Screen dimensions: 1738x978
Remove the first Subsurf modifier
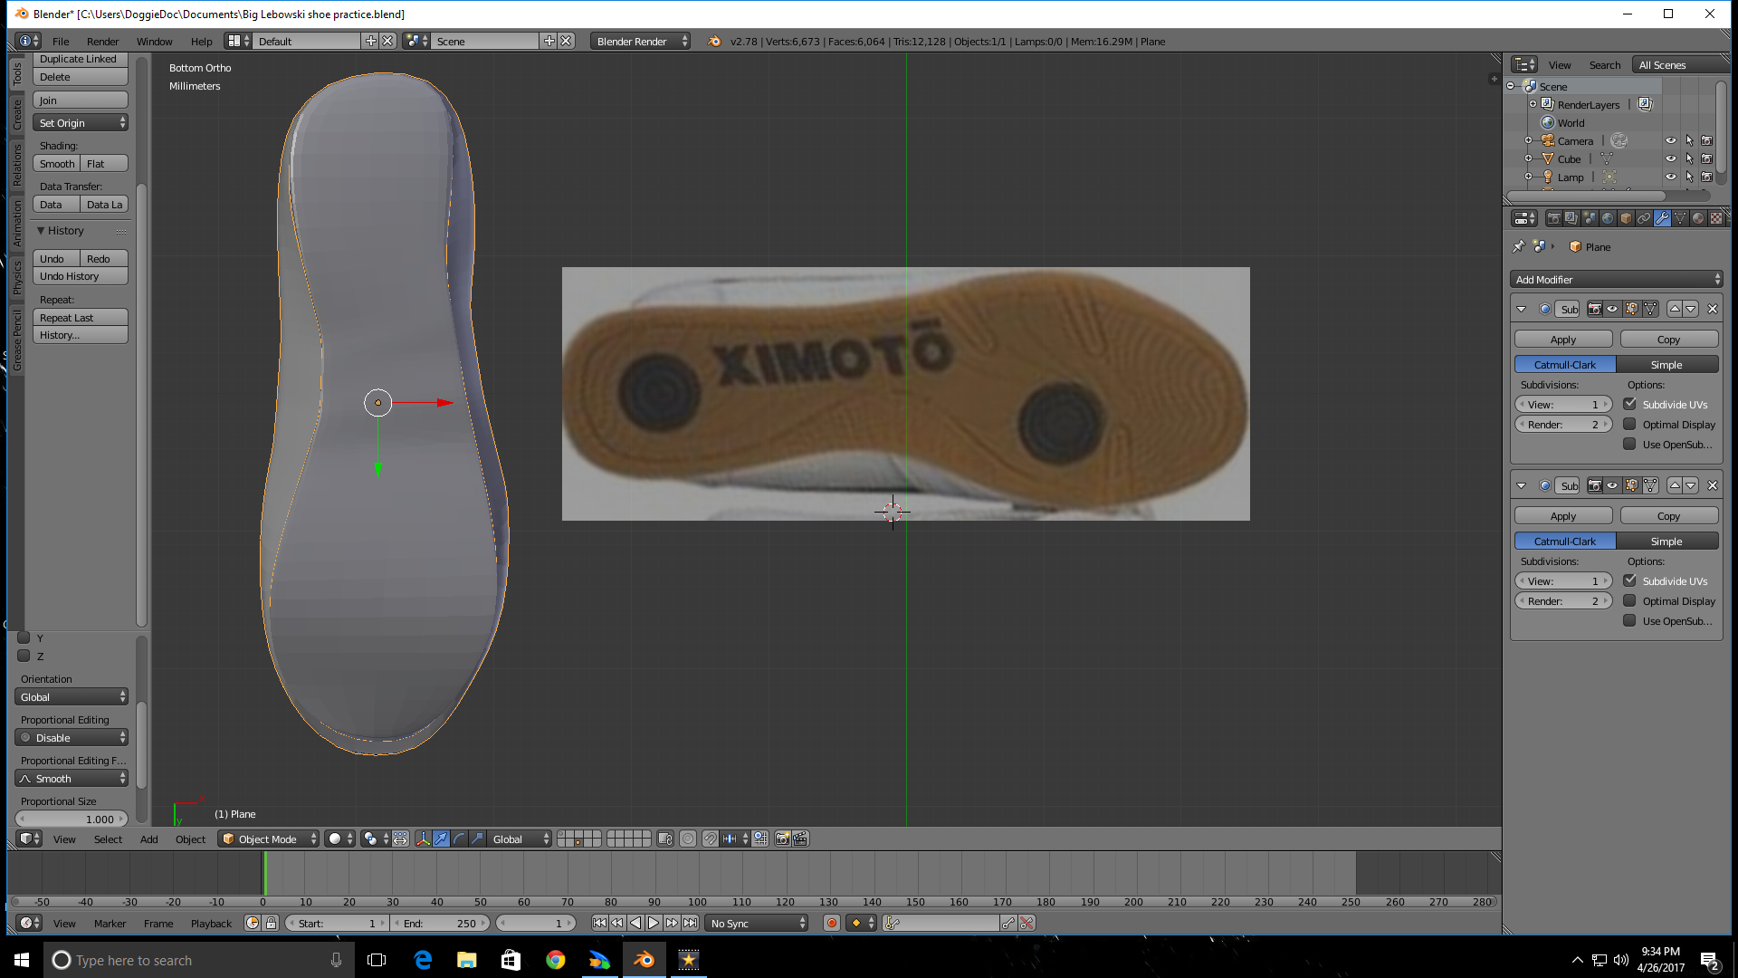[1712, 309]
